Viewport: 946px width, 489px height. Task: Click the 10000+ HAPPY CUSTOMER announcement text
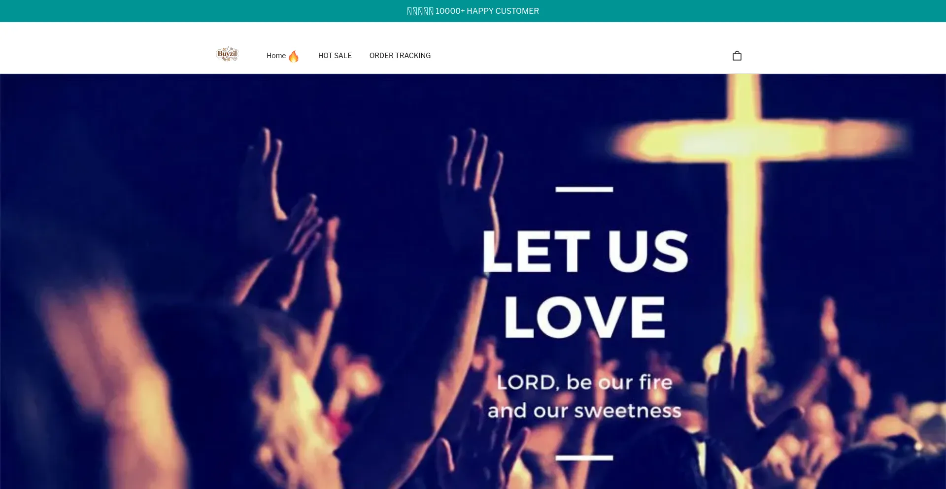pos(487,11)
